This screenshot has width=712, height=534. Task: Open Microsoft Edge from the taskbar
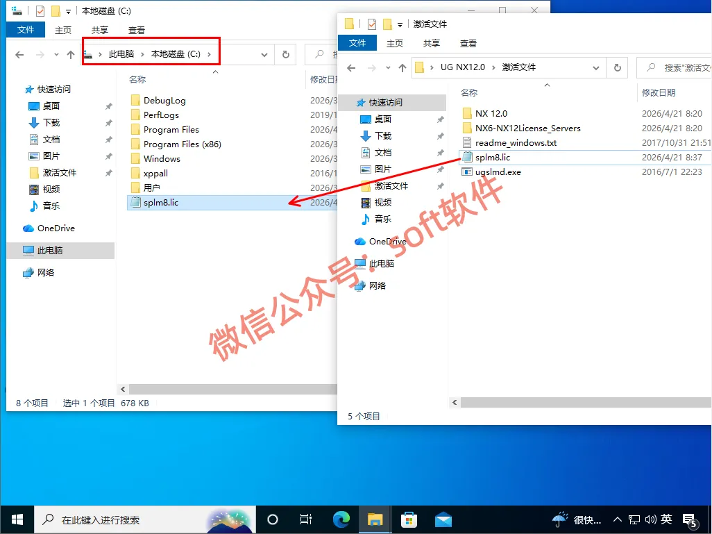pos(341,519)
